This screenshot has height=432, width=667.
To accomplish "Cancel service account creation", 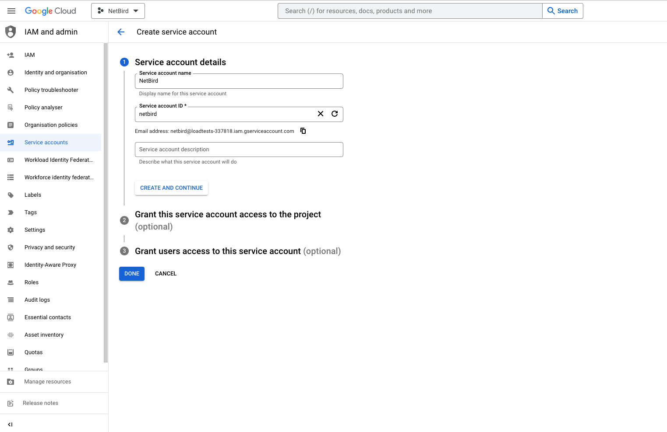I will click(x=166, y=273).
